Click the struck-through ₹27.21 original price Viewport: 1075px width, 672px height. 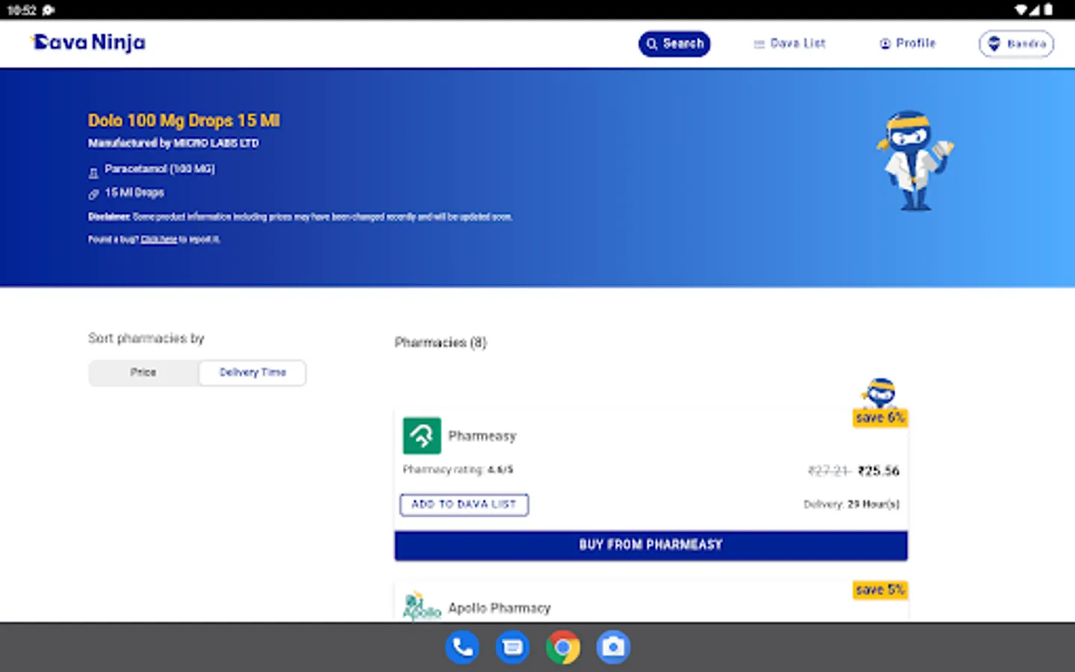pos(829,471)
